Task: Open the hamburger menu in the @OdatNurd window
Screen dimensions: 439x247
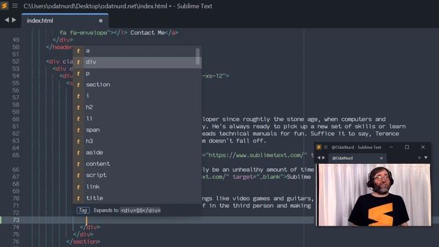Action: [326, 147]
